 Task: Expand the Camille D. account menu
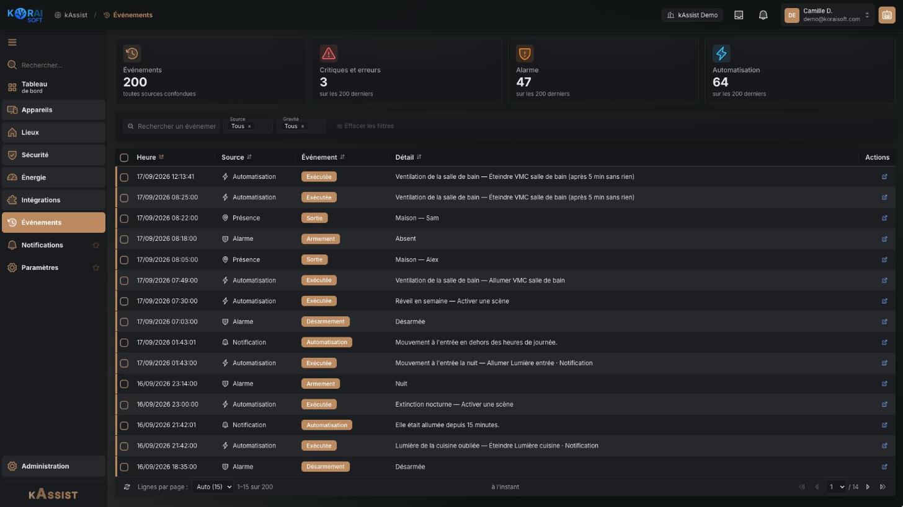(x=828, y=15)
